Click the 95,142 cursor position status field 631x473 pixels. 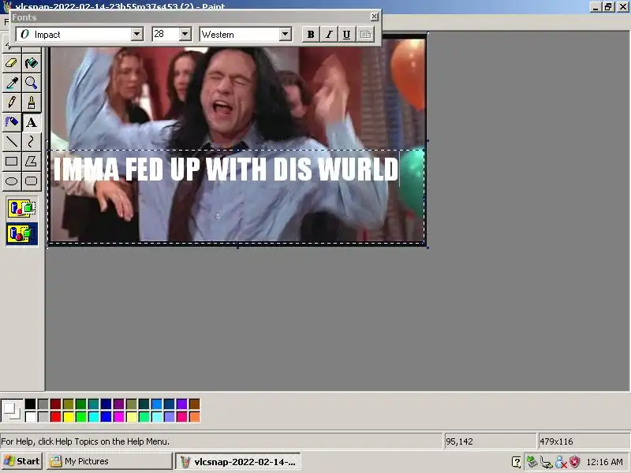490,441
